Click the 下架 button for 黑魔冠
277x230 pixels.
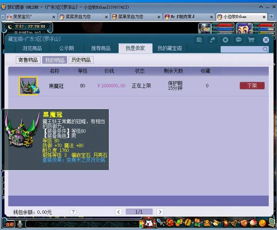tap(252, 86)
